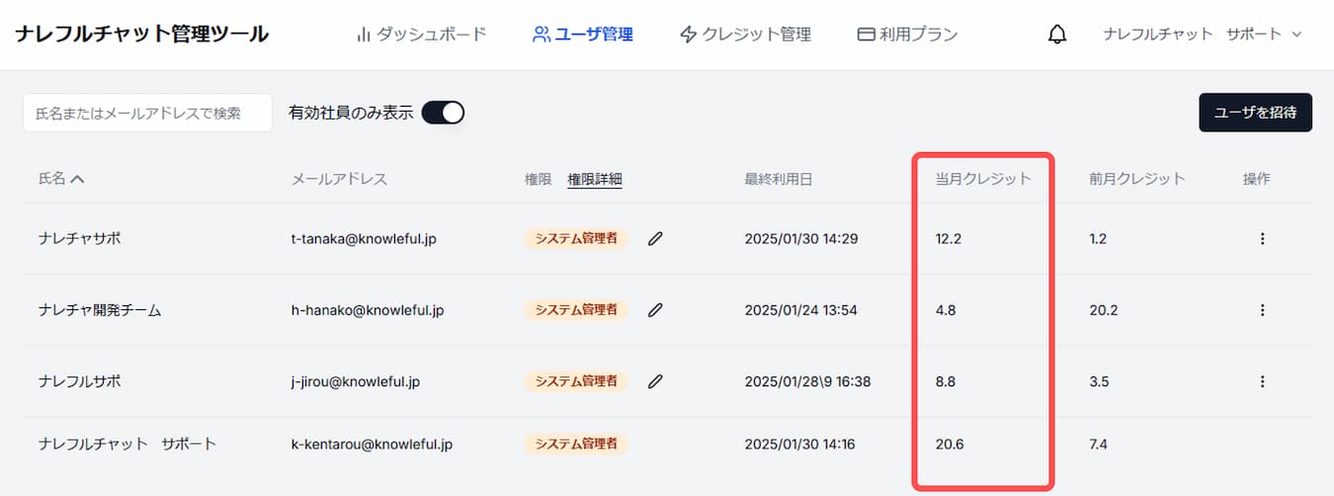Click the pencil icon for t-tanaka@knowleful.jp
This screenshot has height=496, width=1334.
tap(655, 238)
